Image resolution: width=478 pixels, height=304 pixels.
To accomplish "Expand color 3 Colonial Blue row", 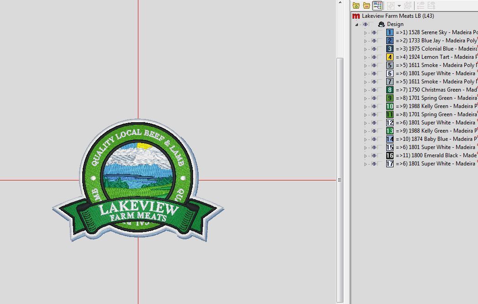I will click(365, 49).
